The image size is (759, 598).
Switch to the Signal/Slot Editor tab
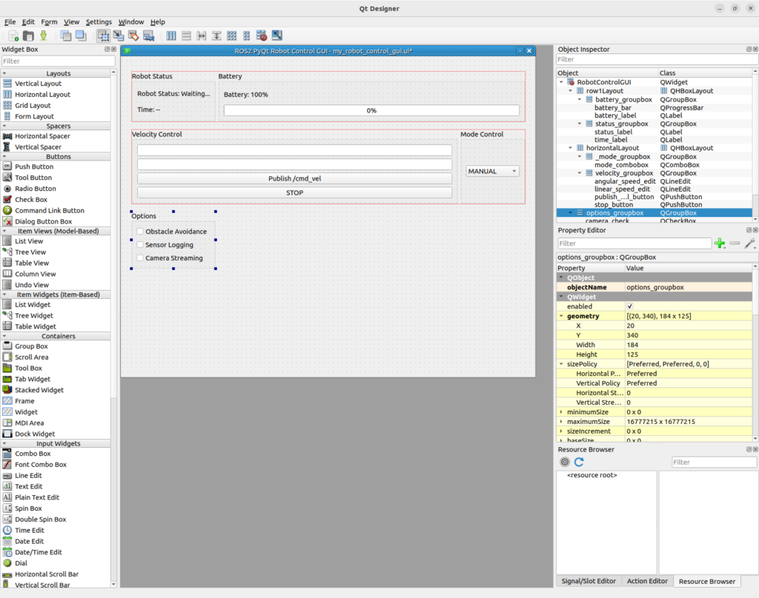tap(589, 581)
